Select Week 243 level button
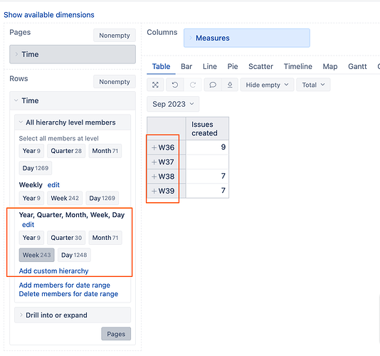 tap(36, 255)
